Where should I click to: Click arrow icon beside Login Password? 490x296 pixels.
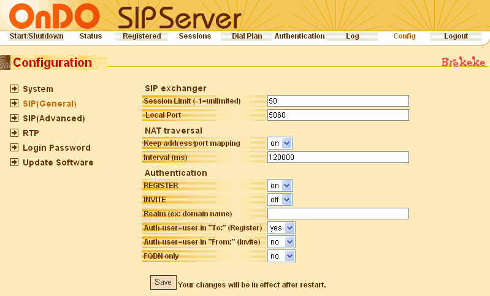[15, 148]
